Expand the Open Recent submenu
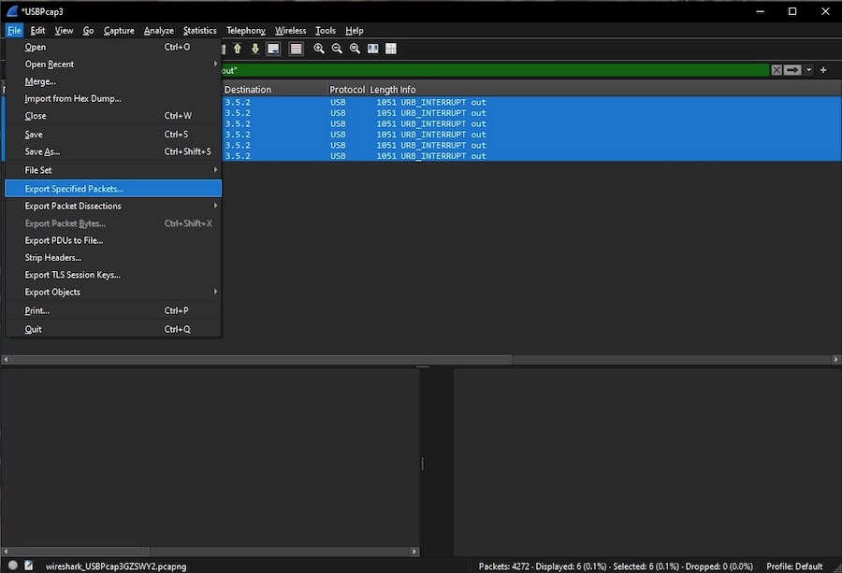The width and height of the screenshot is (842, 573). 113,64
